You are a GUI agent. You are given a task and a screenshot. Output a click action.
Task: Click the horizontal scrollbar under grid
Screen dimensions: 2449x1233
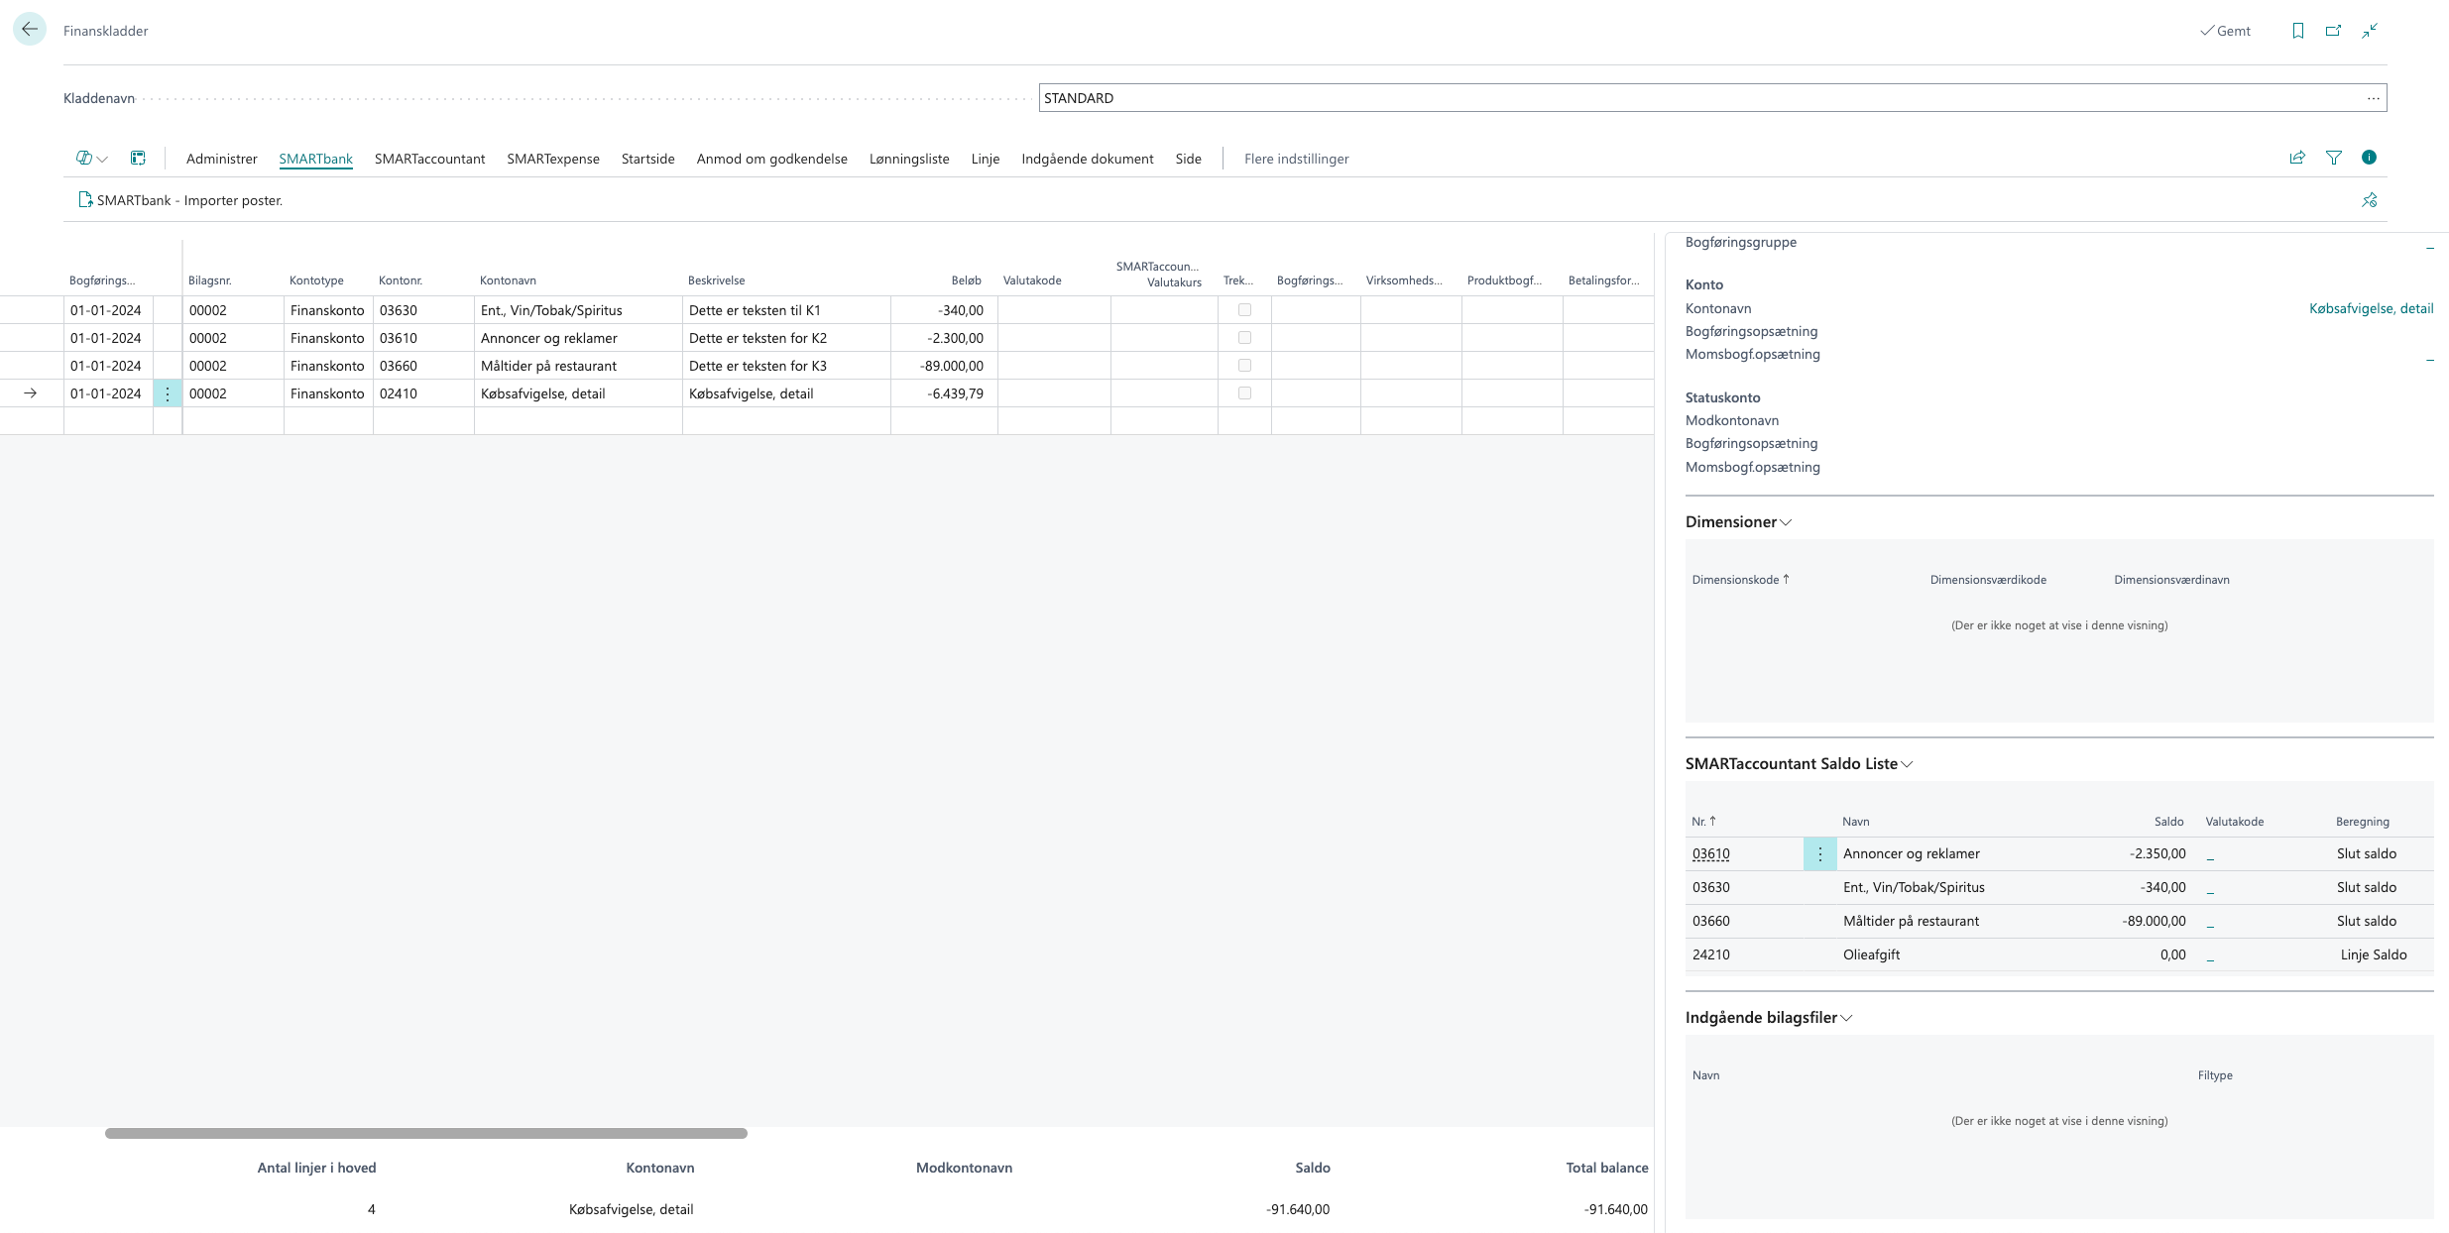click(426, 1133)
